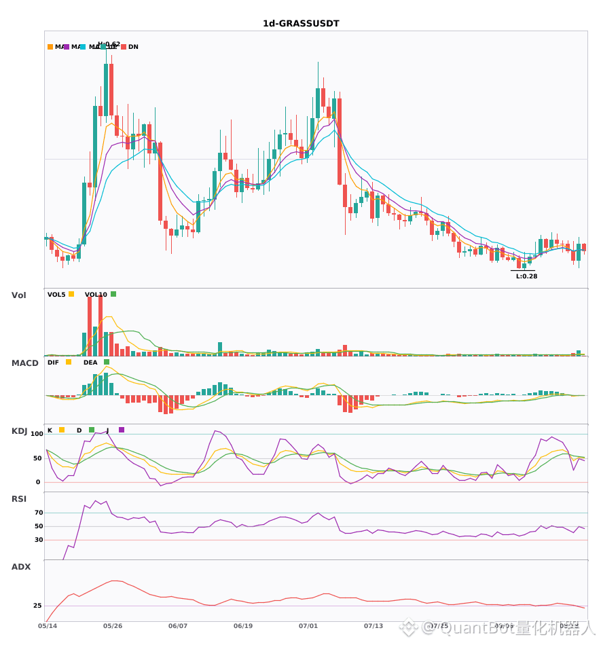Click the cyan MA legend swatch
This screenshot has height=645, width=601.
(83, 47)
